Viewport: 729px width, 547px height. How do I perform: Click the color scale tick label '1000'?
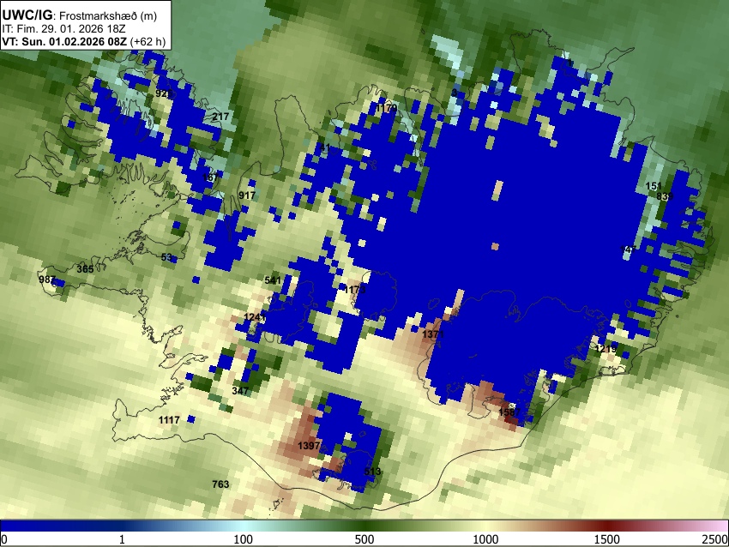pyautogui.click(x=485, y=539)
